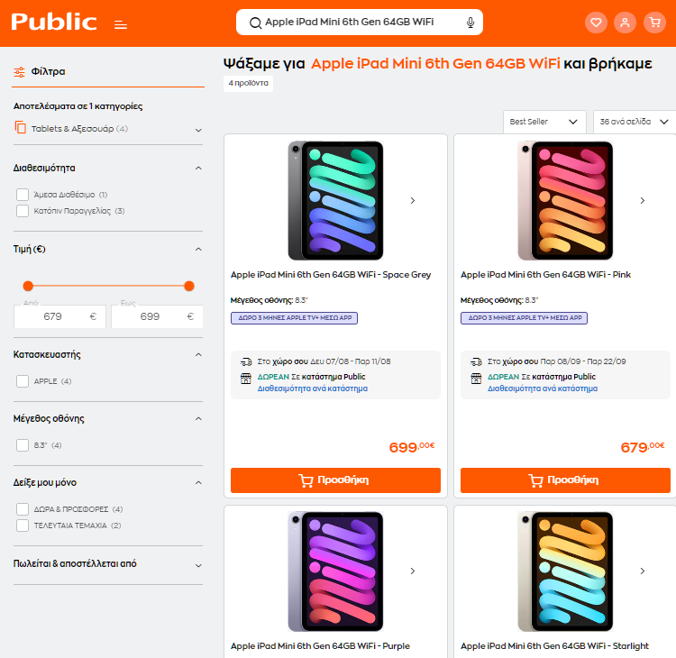
Task: Show next image of Purple iPad
Action: tap(413, 571)
